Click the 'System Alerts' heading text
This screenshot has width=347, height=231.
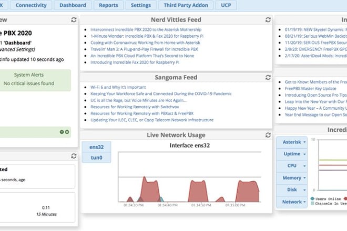29,75
